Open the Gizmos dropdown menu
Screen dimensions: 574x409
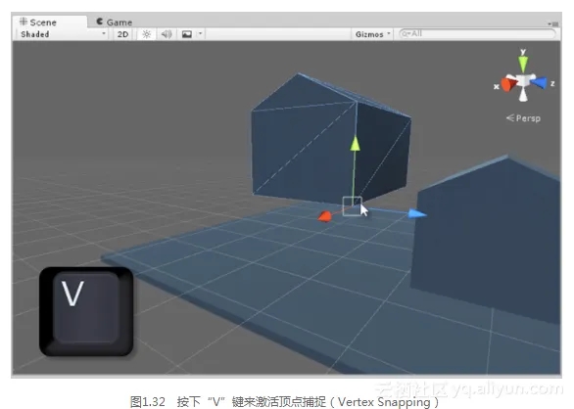pyautogui.click(x=372, y=34)
